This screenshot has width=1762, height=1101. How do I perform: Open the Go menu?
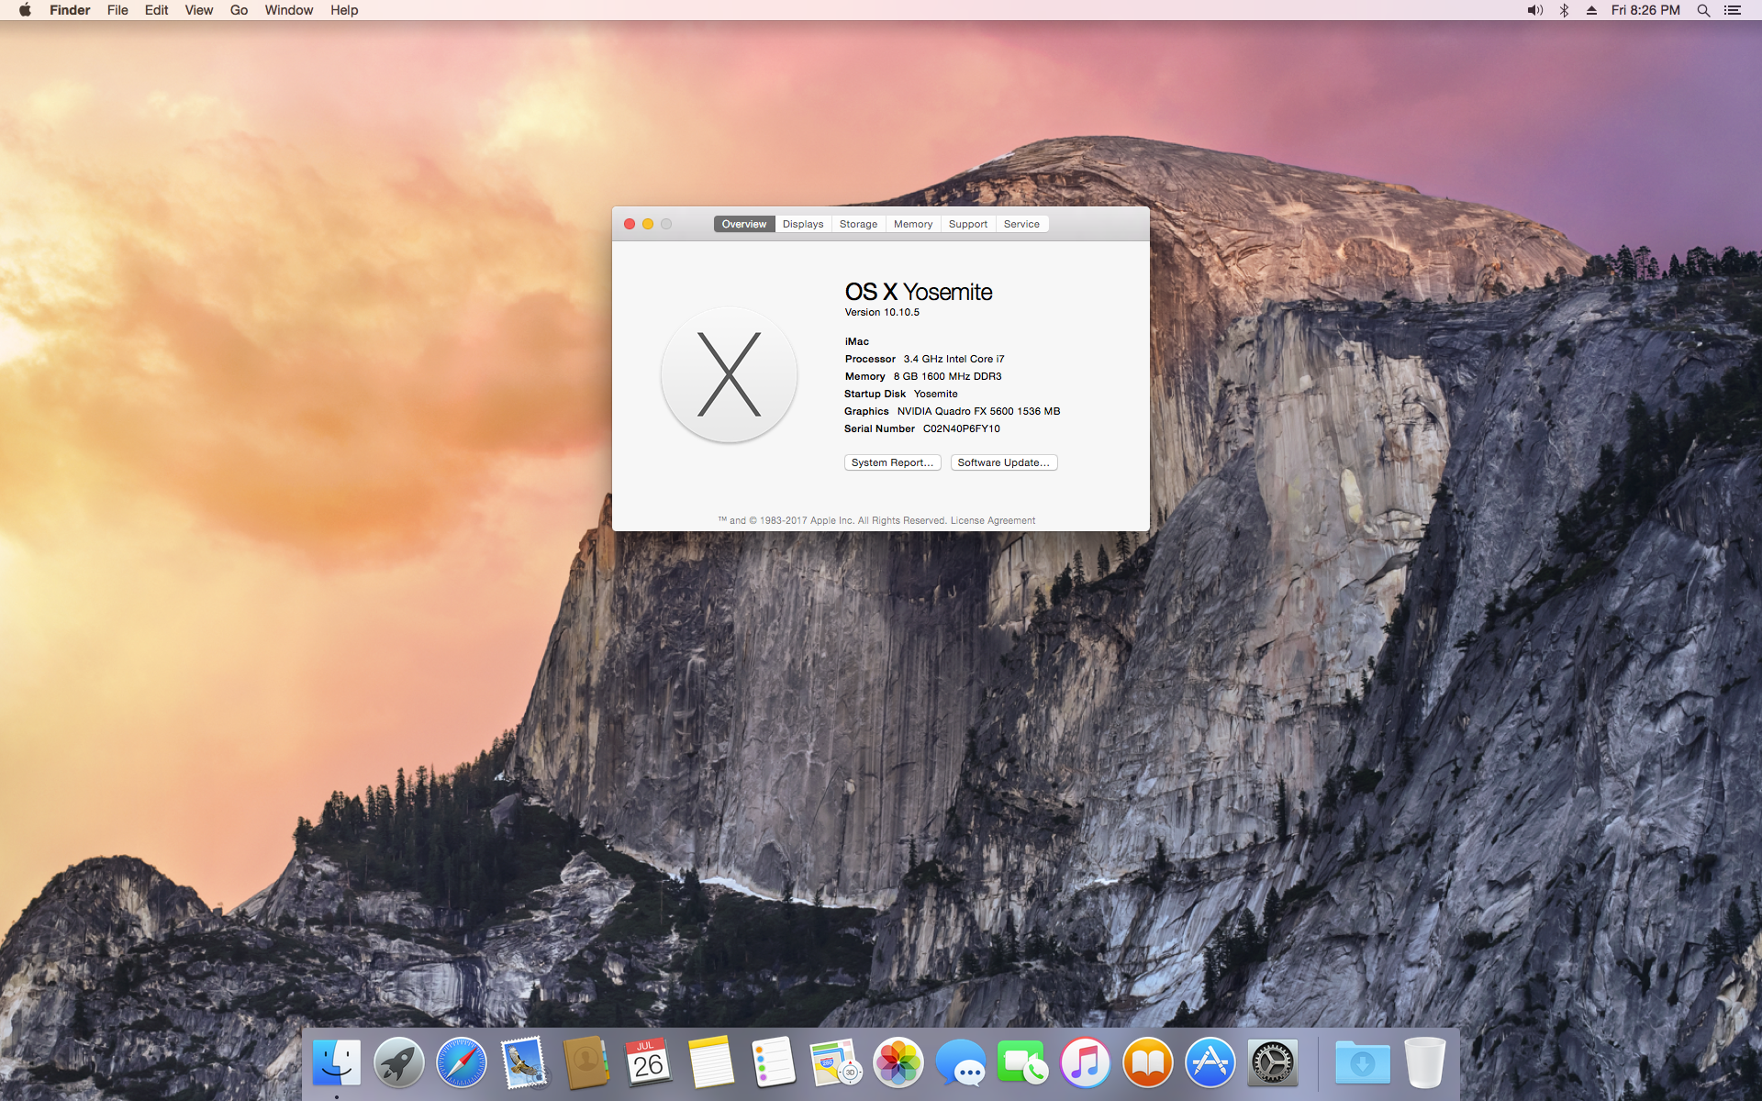click(x=240, y=10)
